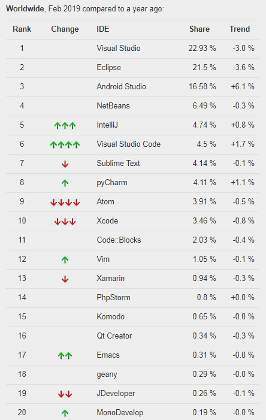Image resolution: width=266 pixels, height=420 pixels.
Task: Click the four red down arrows for Atom
Action: point(65,203)
